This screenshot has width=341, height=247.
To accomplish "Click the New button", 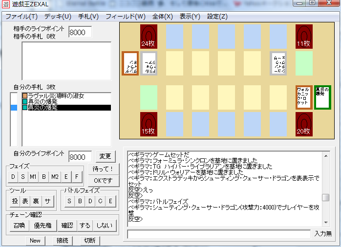I will (35, 241).
